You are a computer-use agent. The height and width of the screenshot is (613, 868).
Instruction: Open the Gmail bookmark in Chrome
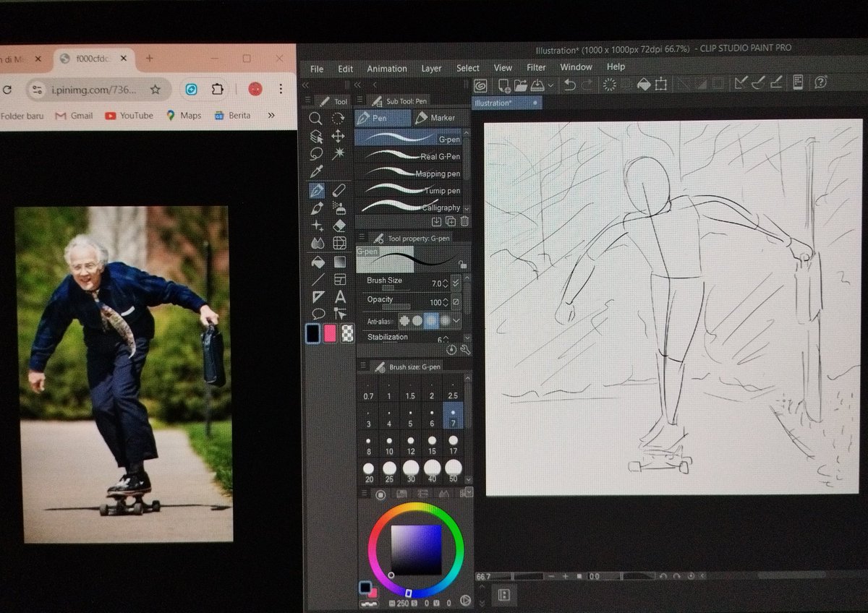coord(74,116)
